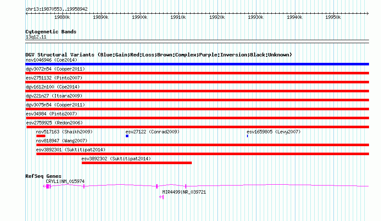The image size is (381, 221).
Task: Click the dgv3072n54 (Cooper2011) label
Action: [55, 69]
